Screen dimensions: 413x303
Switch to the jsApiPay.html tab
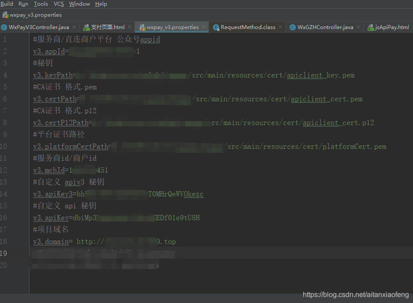[x=392, y=27]
